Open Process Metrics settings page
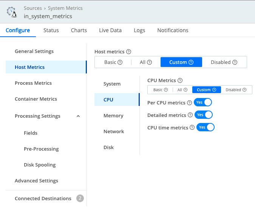 [x=33, y=83]
